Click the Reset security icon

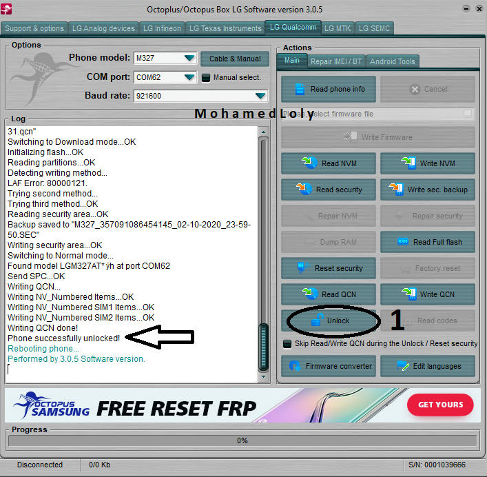[x=302, y=267]
